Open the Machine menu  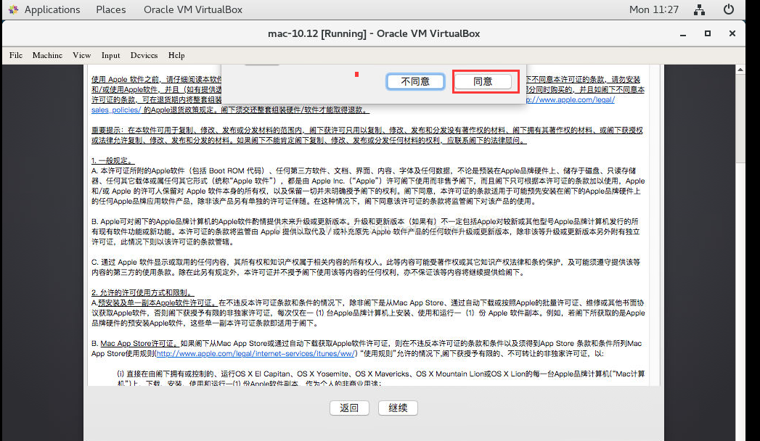47,55
